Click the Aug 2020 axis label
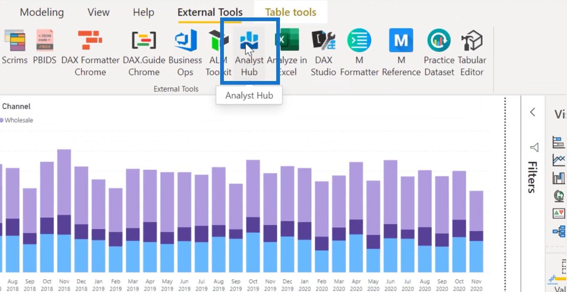 425,285
